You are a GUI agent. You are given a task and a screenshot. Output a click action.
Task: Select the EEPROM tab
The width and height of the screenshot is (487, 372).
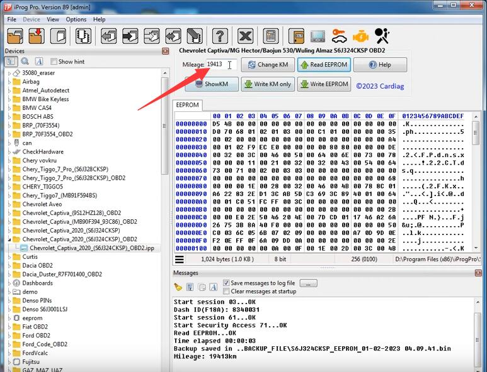click(x=188, y=105)
